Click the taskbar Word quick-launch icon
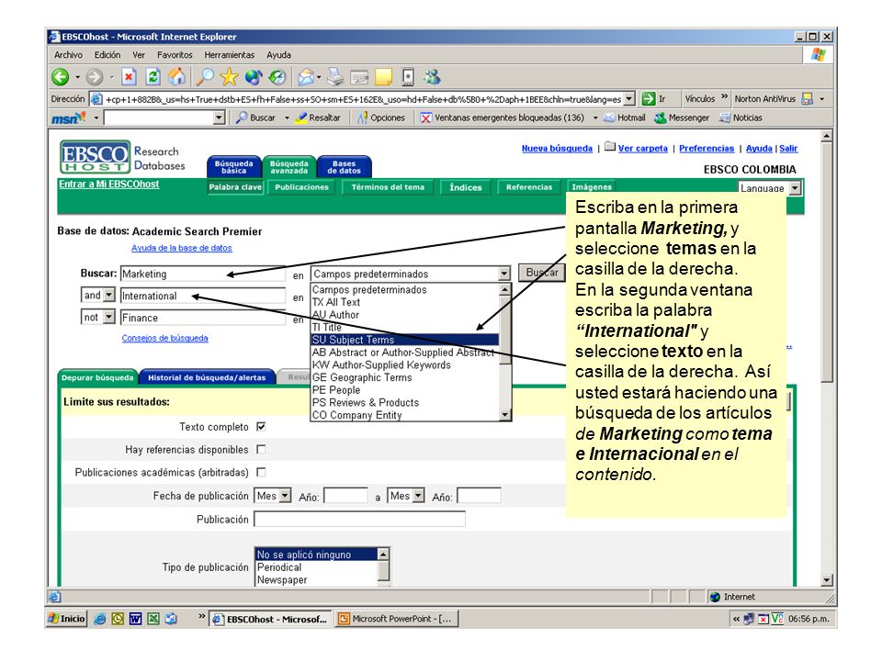Image resolution: width=882 pixels, height=661 pixels. coord(135,619)
